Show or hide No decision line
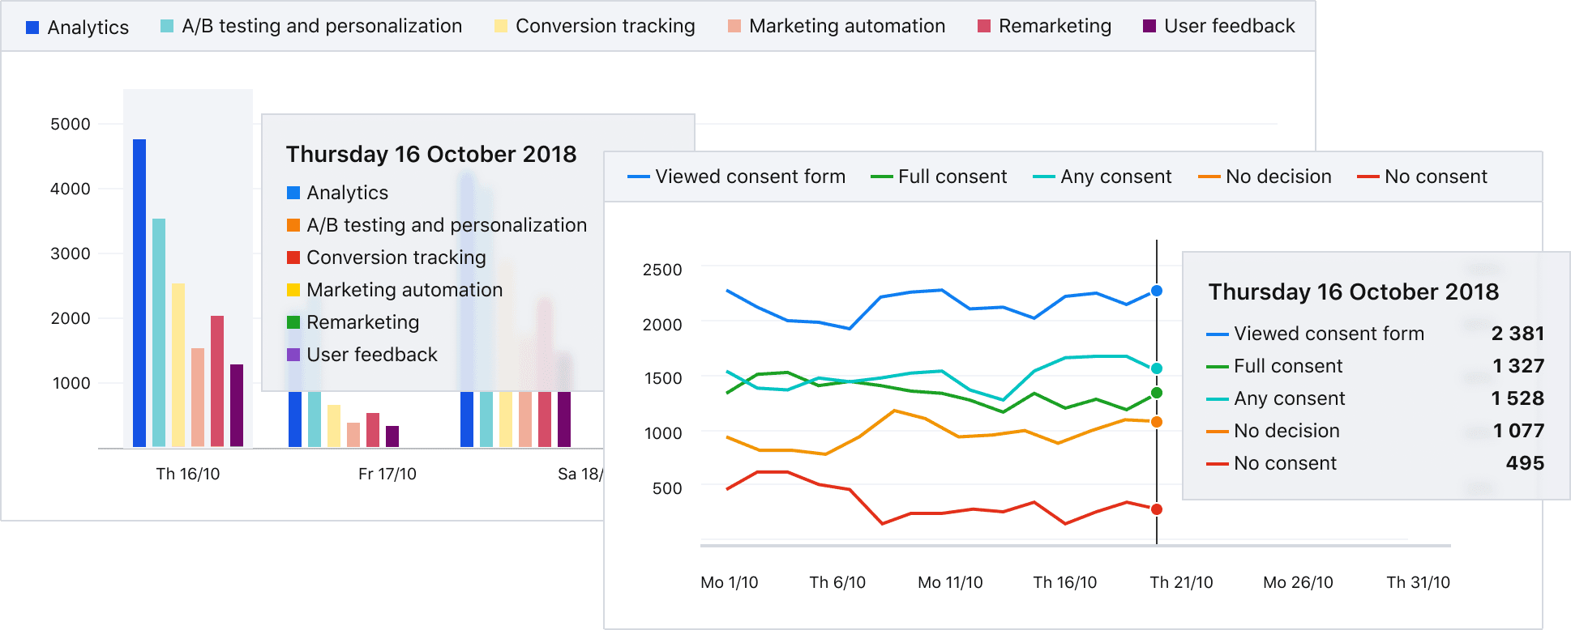Screen dimensions: 1571x630 [1265, 177]
